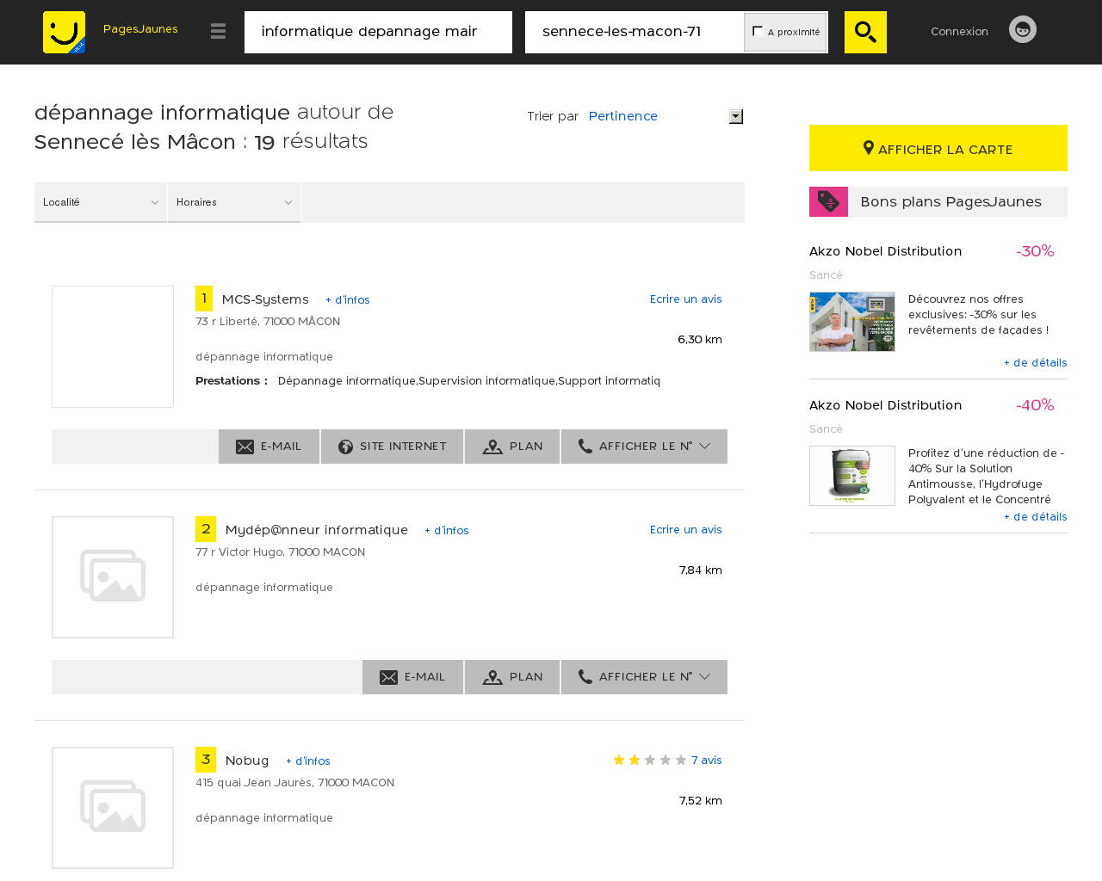Open the hamburger menu icon

219,32
